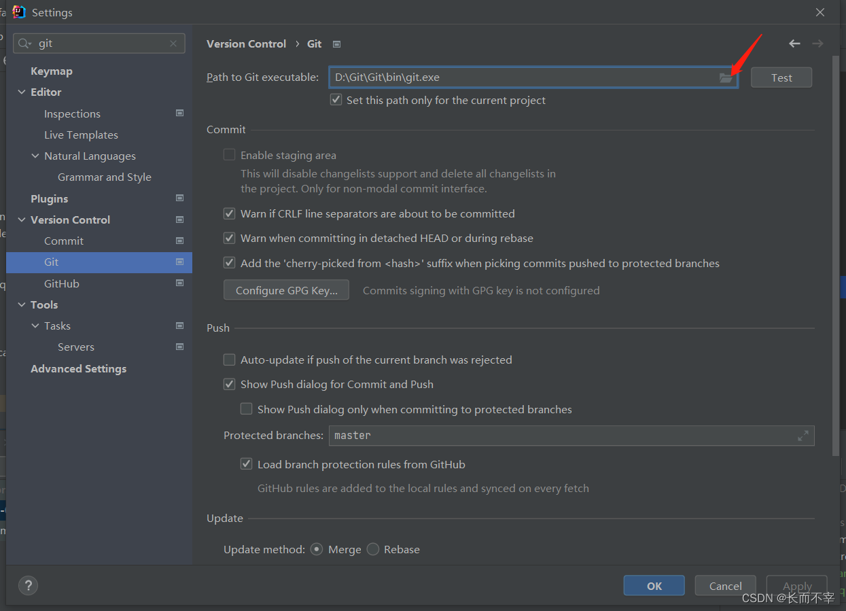Image resolution: width=846 pixels, height=611 pixels.
Task: Open Live Templates settings
Action: (81, 135)
